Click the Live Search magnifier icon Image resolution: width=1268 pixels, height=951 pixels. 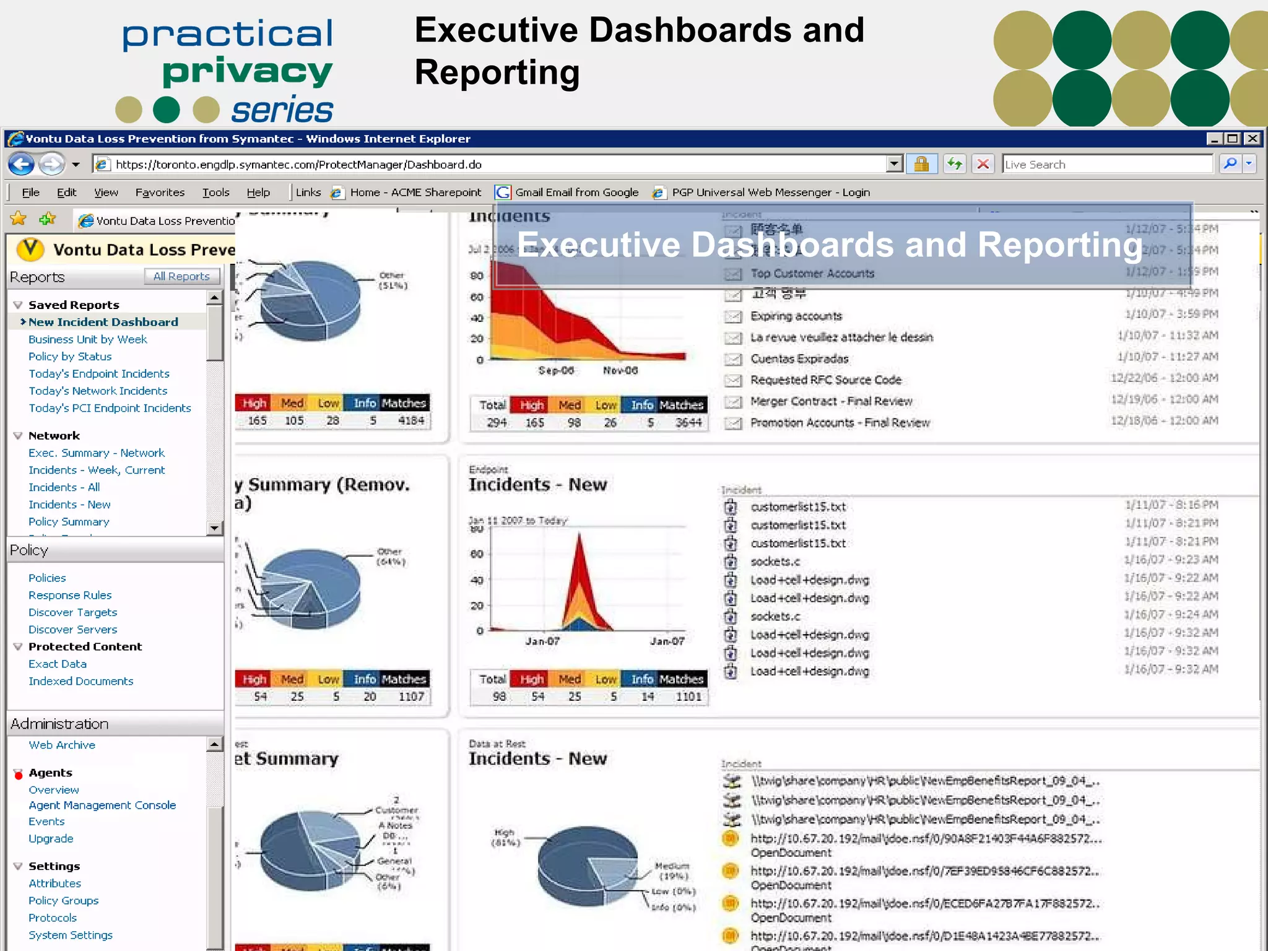(x=1230, y=164)
